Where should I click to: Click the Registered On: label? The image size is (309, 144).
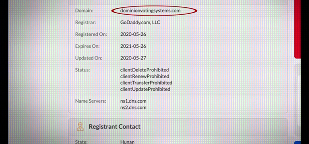click(x=91, y=34)
